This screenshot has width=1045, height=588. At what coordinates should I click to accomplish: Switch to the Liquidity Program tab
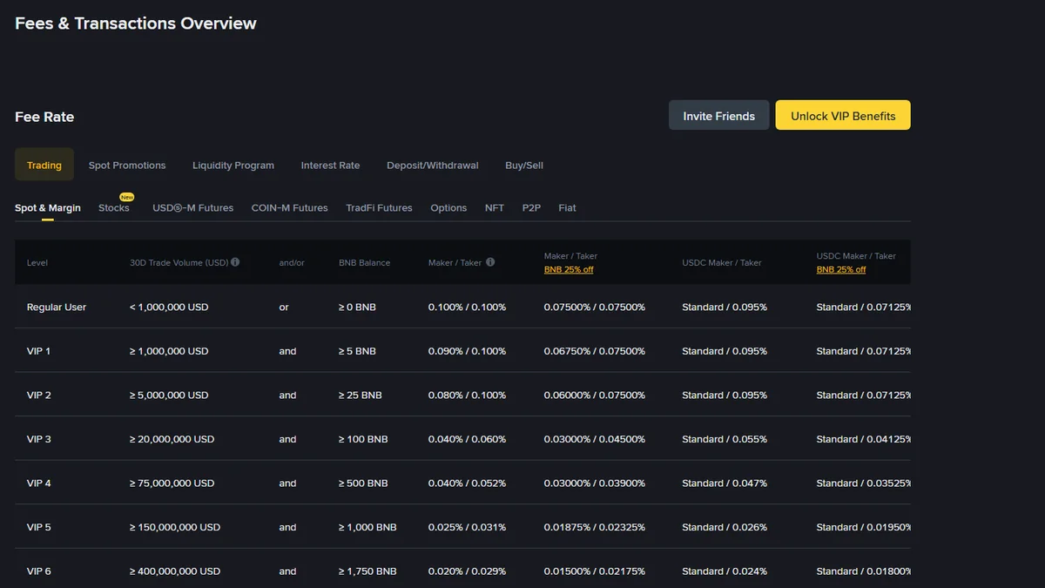click(233, 165)
